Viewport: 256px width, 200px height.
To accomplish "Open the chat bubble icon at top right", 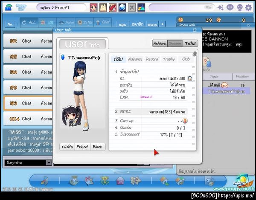I will 230,8.
